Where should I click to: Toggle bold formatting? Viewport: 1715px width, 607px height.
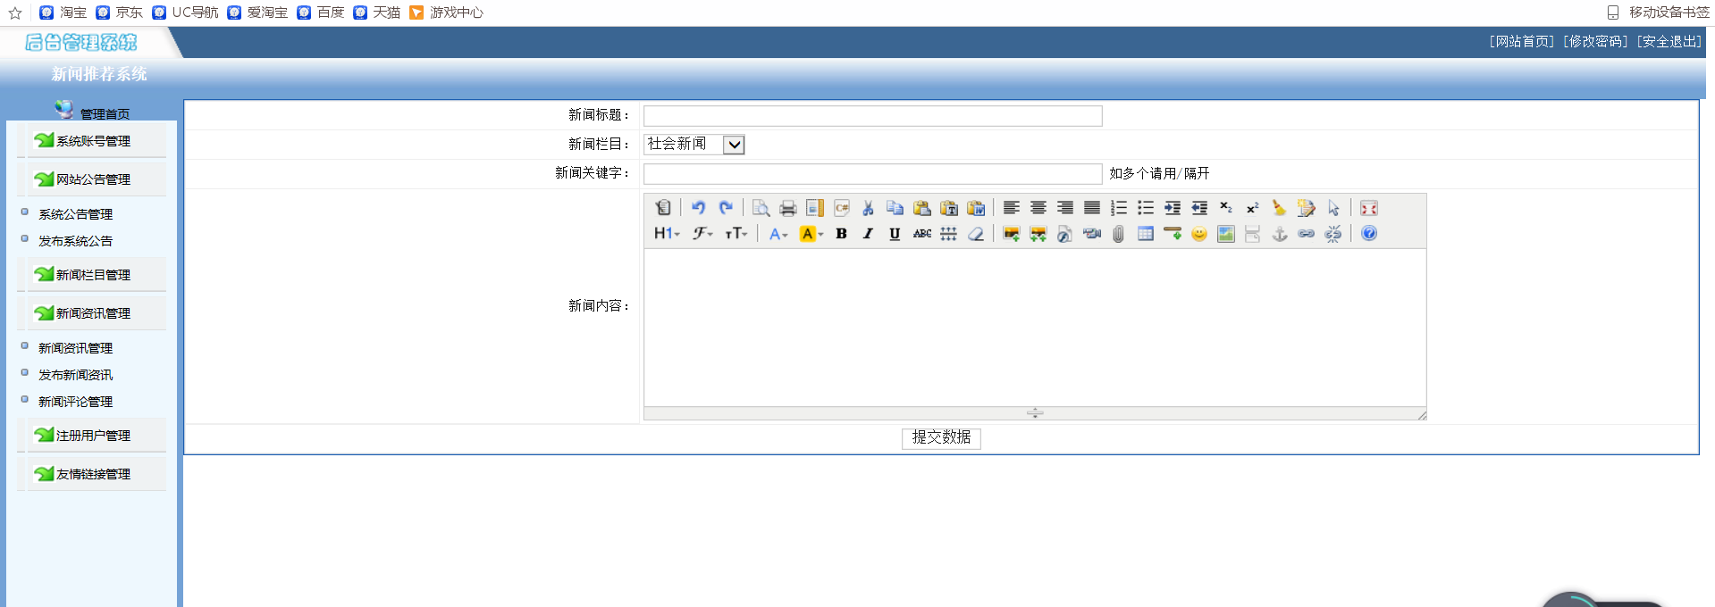click(x=841, y=234)
